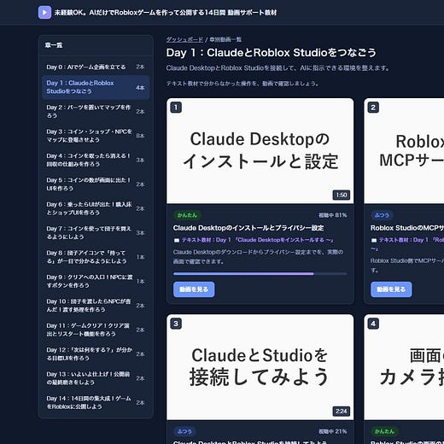The width and height of the screenshot is (444, 444).
Task: Open Day 6 chapter in sidebar
Action: (x=96, y=208)
